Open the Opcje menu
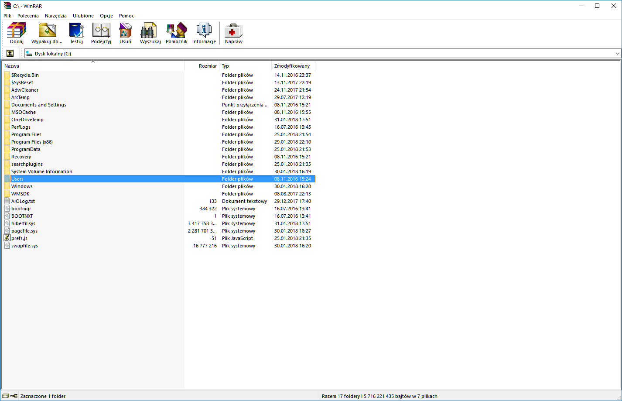This screenshot has height=401, width=622. (x=106, y=16)
